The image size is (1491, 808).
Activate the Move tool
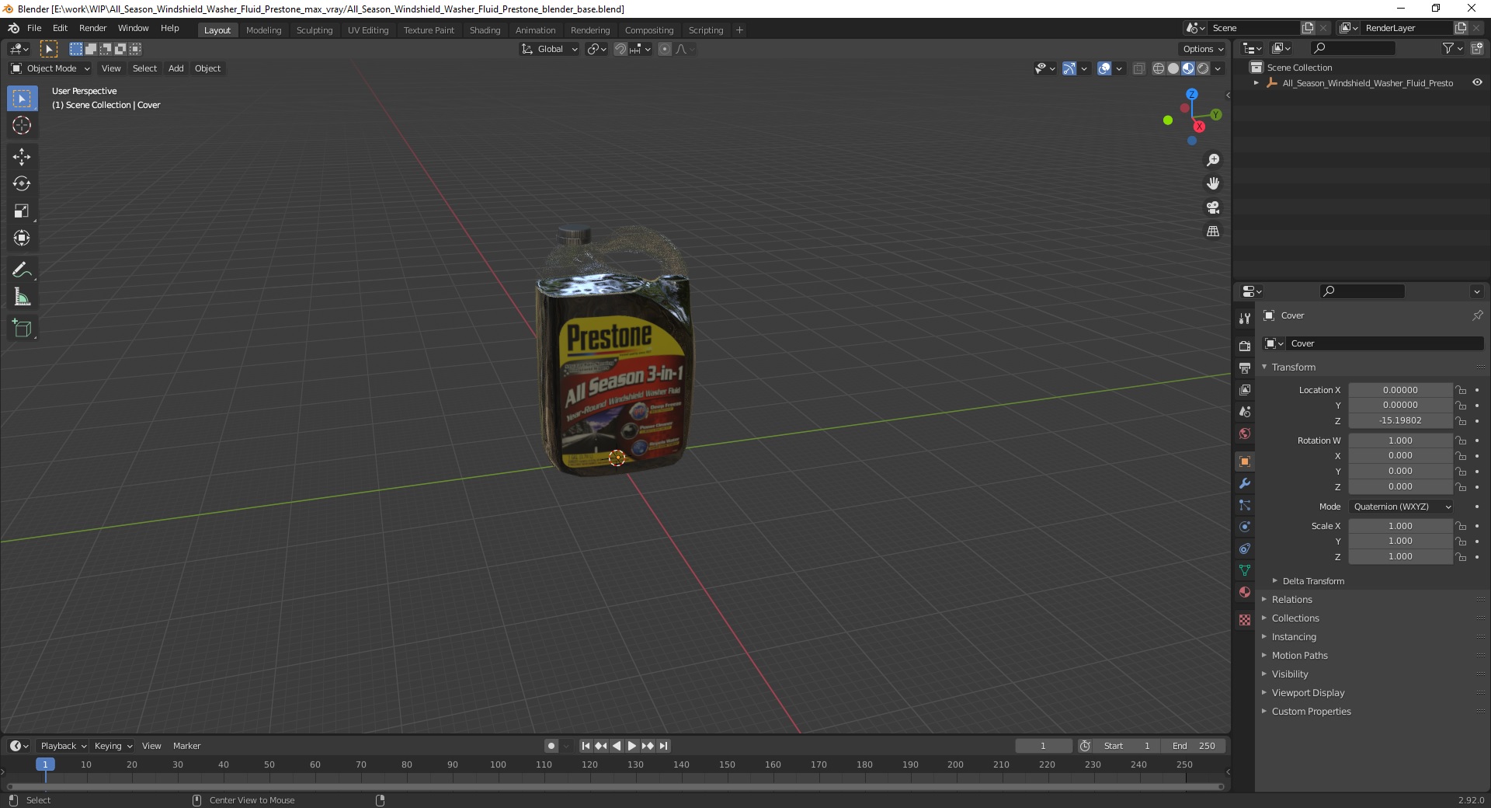pos(22,157)
